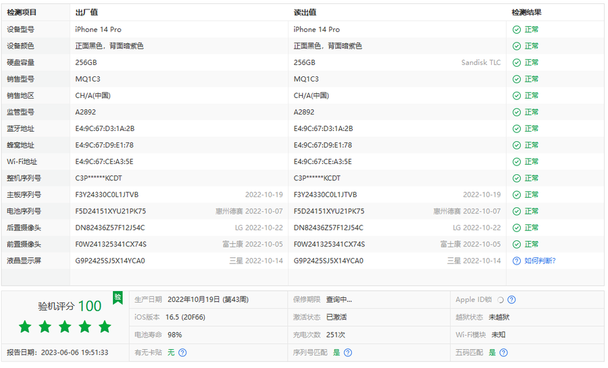Click the first green star in rating
Screen dimensions: 608x368
pos(25,327)
